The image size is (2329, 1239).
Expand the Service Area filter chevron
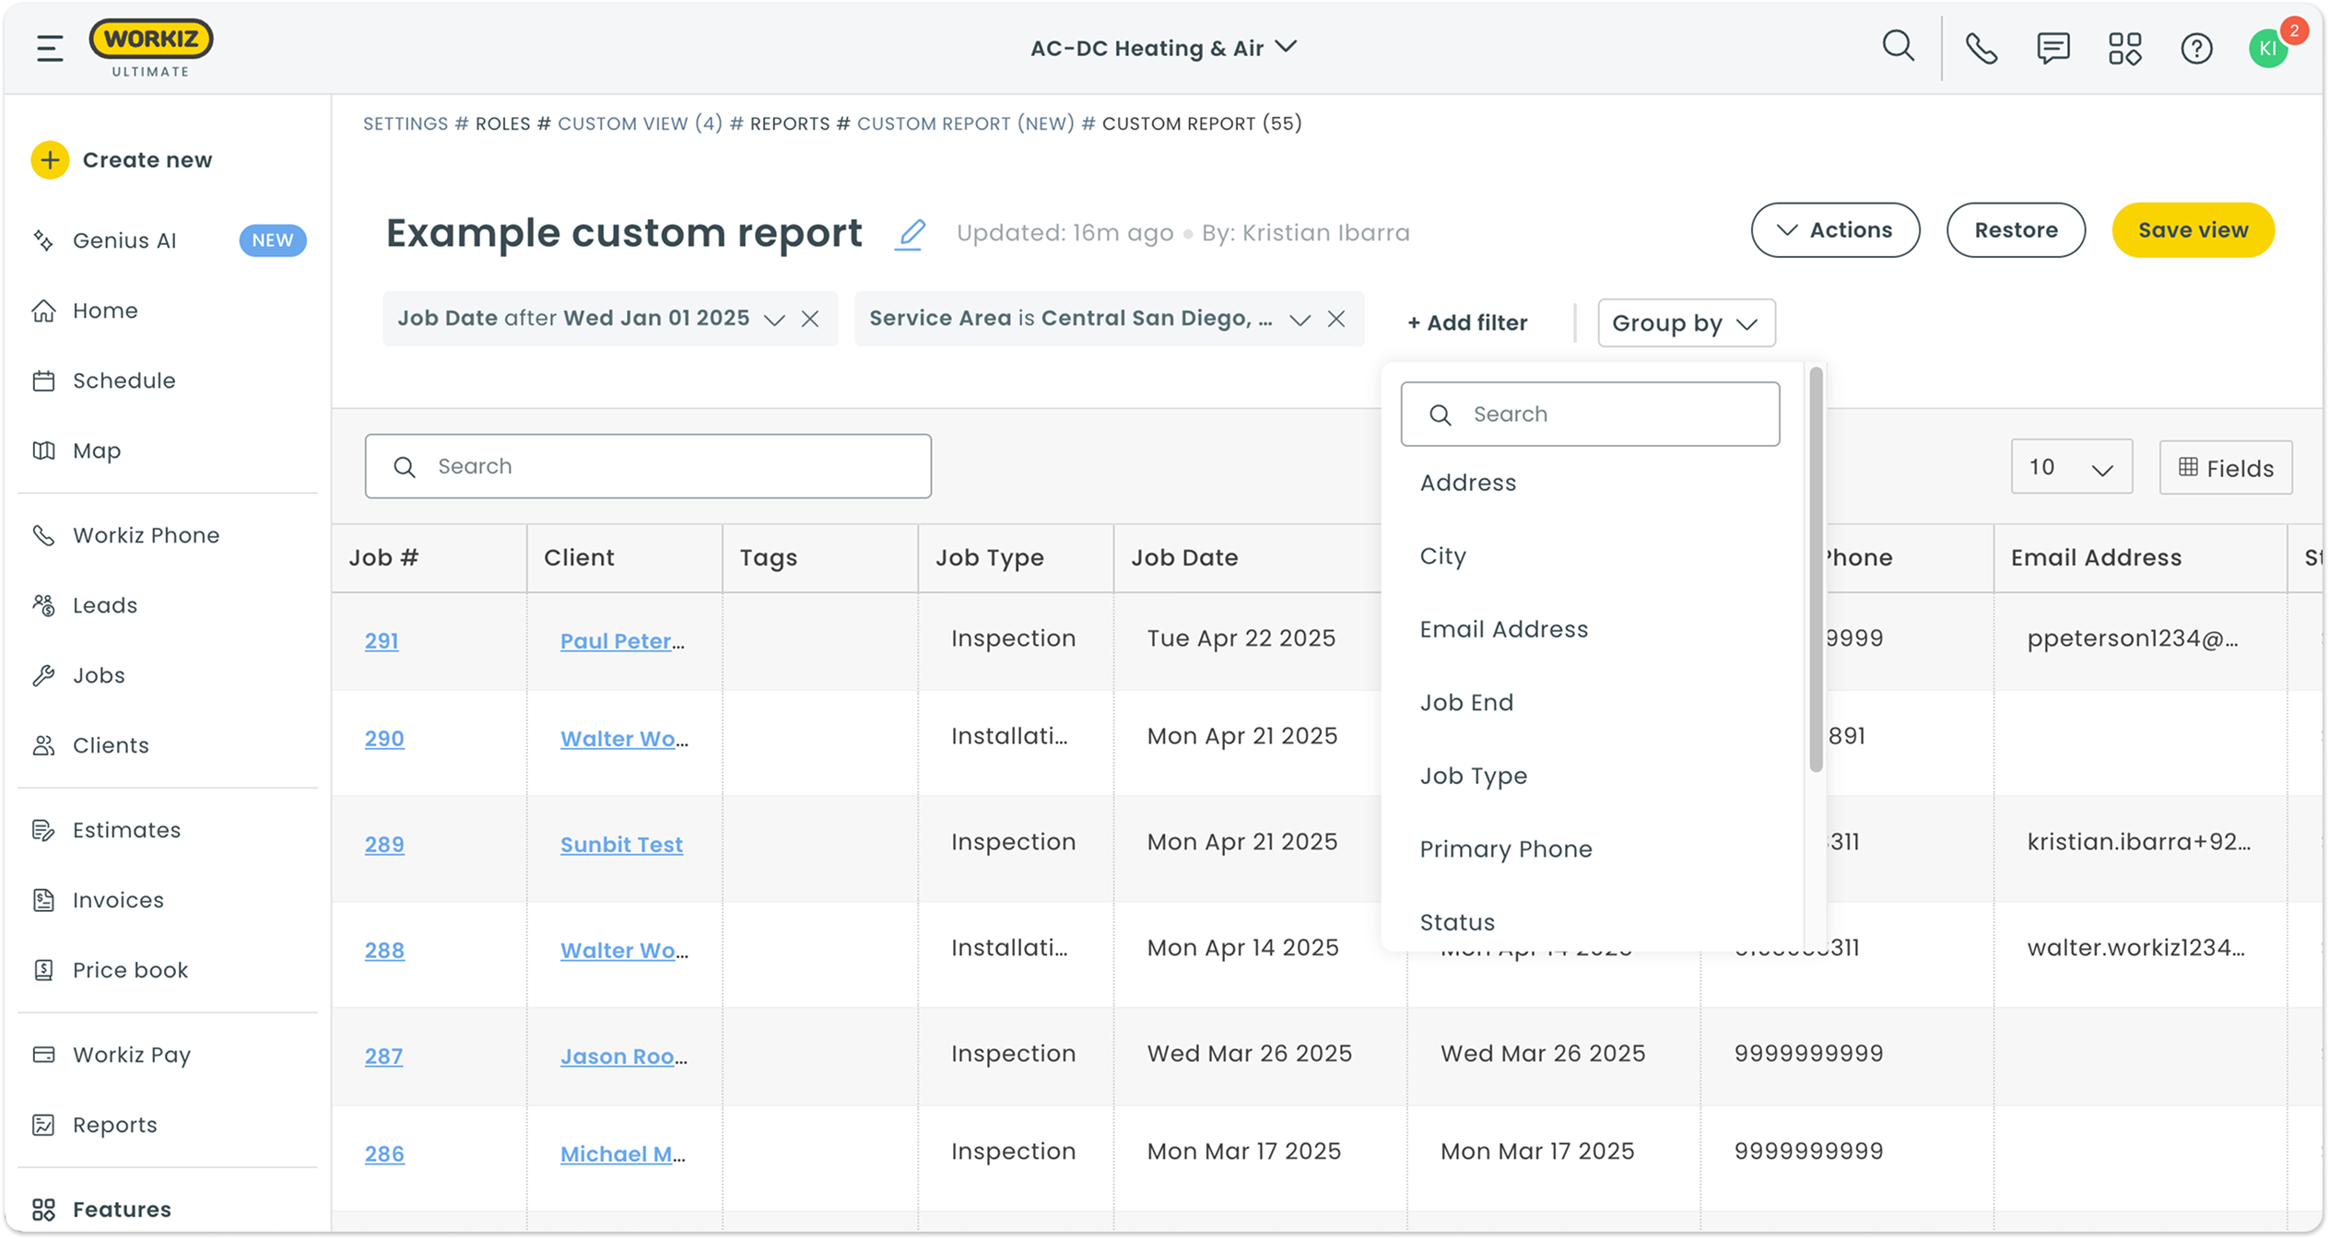[x=1300, y=320]
